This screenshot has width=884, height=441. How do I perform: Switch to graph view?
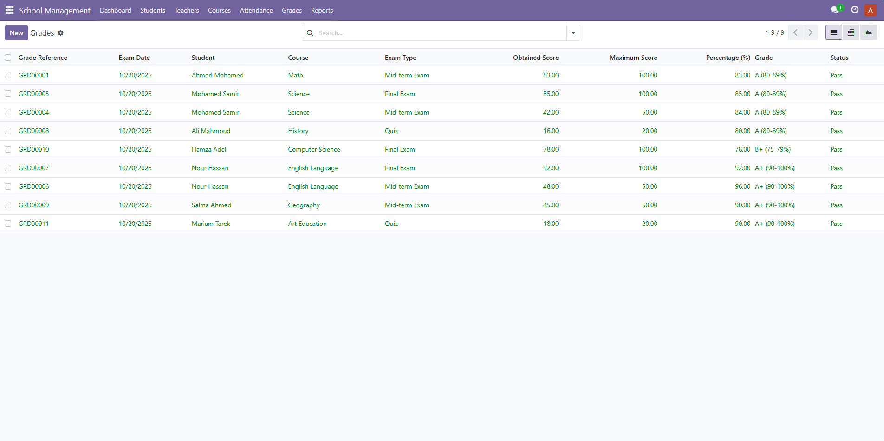pos(868,32)
